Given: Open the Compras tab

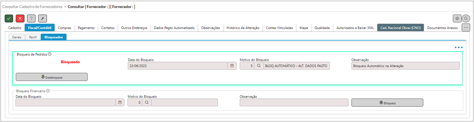Looking at the screenshot, I should (x=65, y=28).
